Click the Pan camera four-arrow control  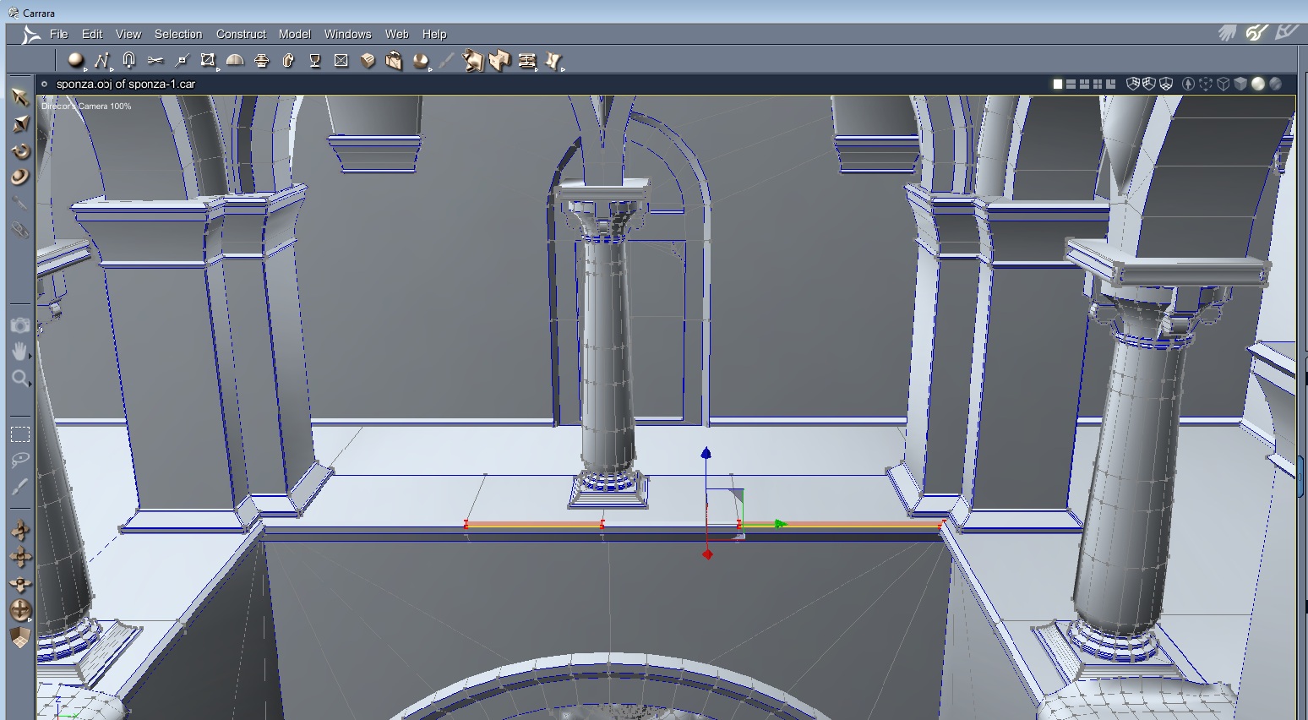pos(20,557)
